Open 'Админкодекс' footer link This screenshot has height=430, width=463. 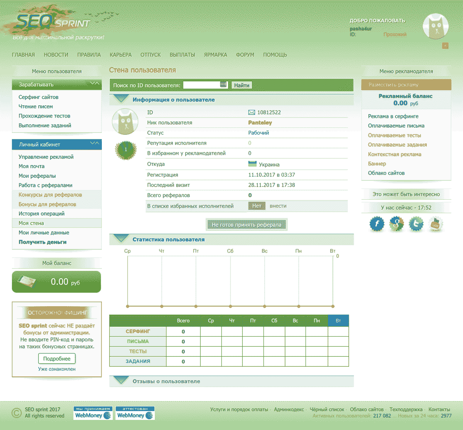[x=289, y=410]
